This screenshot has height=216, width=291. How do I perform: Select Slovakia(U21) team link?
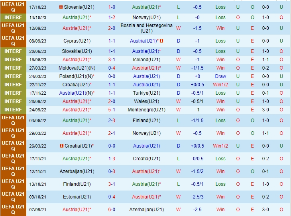(x=77, y=51)
